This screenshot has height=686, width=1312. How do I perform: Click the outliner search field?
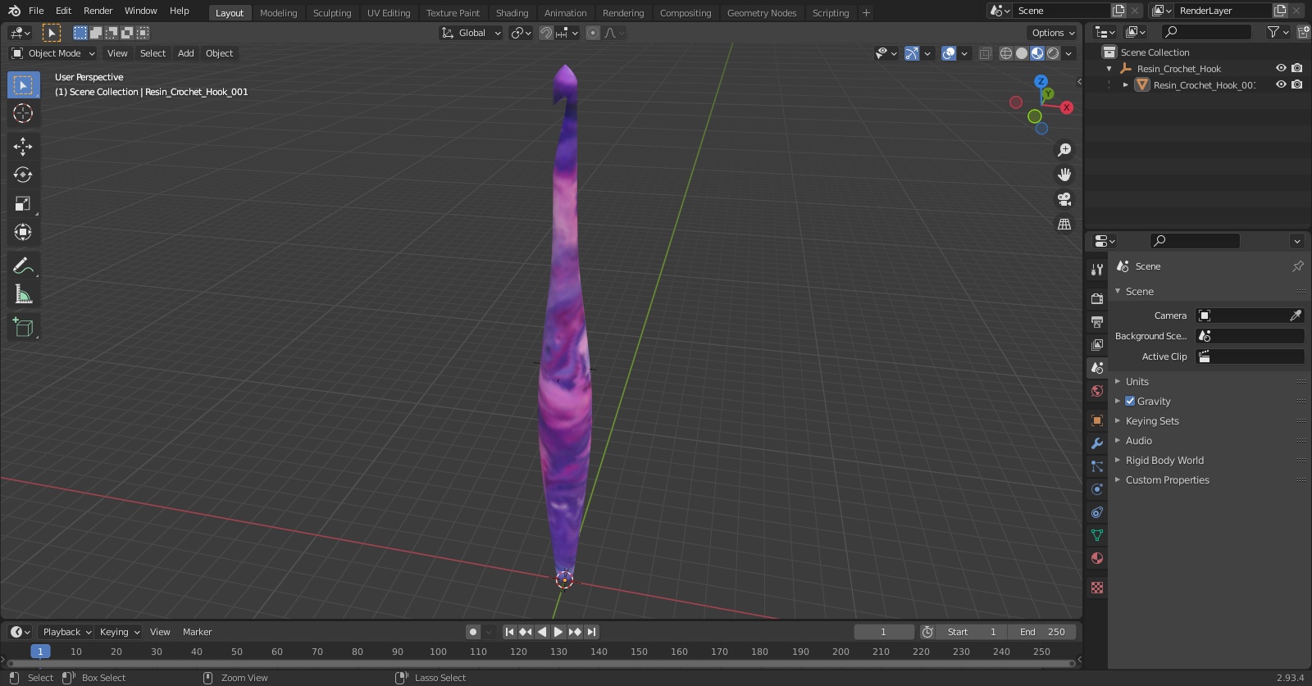1207,32
